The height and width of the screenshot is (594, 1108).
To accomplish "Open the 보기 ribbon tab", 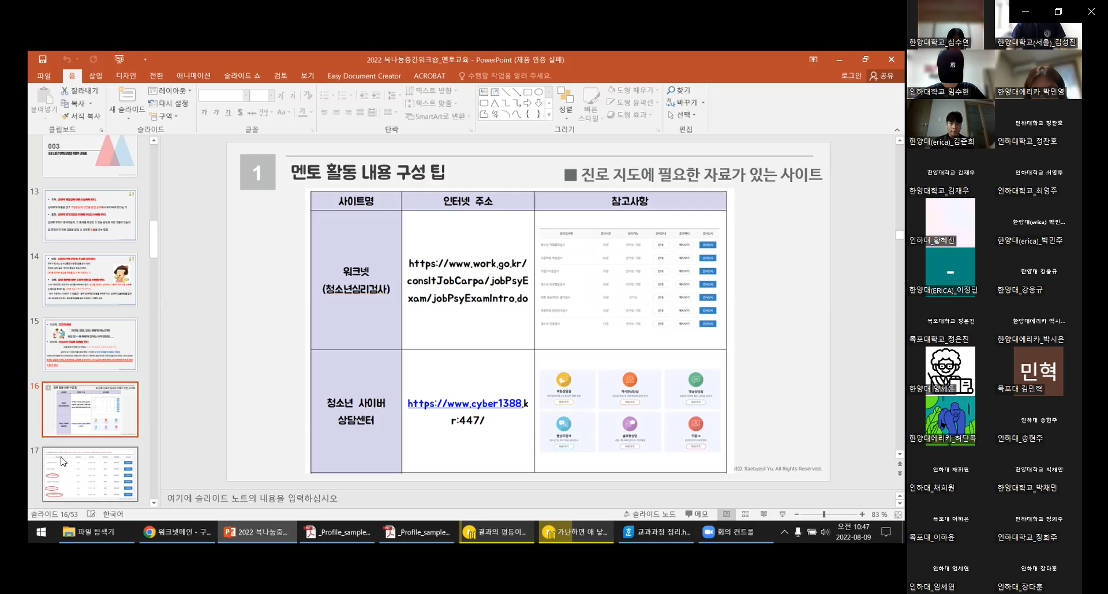I will (308, 76).
